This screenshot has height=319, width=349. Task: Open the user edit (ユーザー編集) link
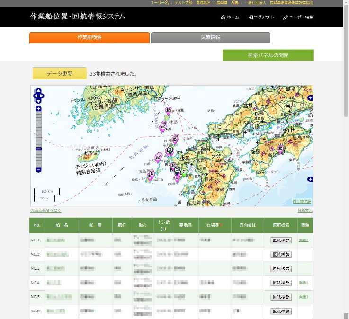pos(298,18)
